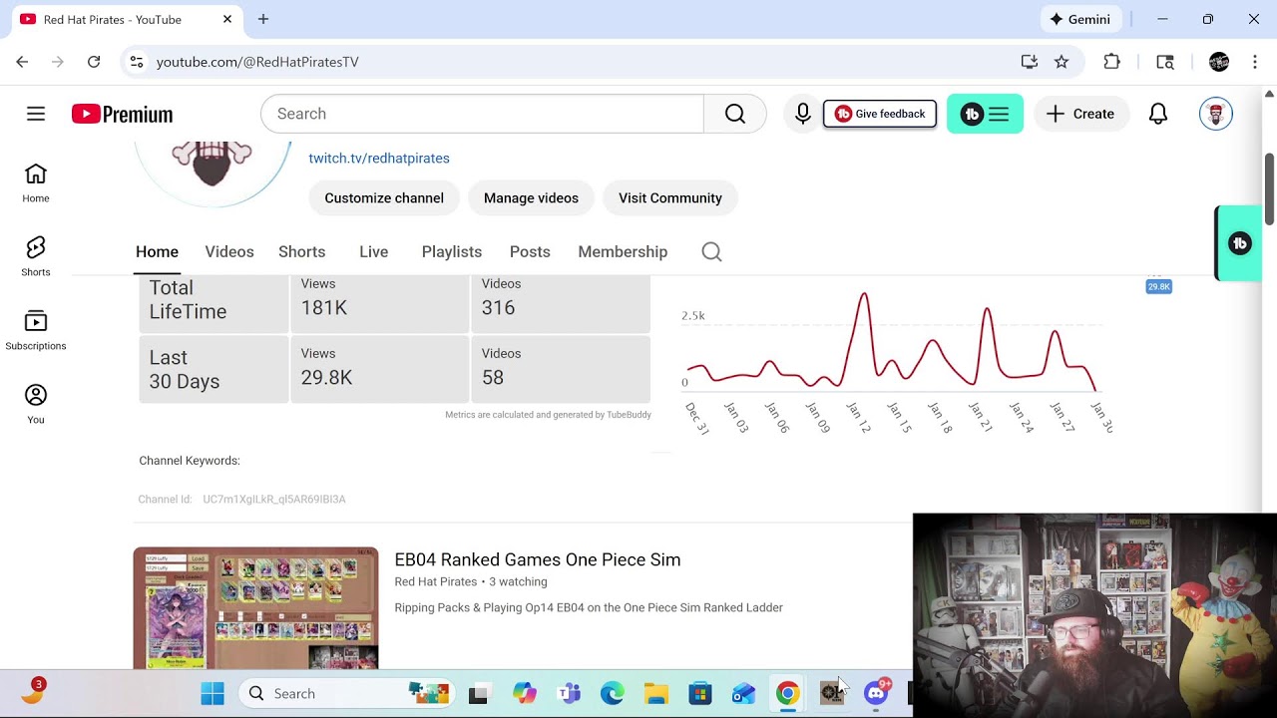Open the side panel icon in Chrome toolbar
This screenshot has height=718, width=1277.
click(1165, 62)
